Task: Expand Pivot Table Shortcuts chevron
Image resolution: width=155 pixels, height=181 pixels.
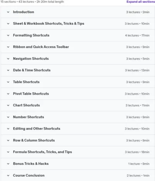Action: [8, 94]
